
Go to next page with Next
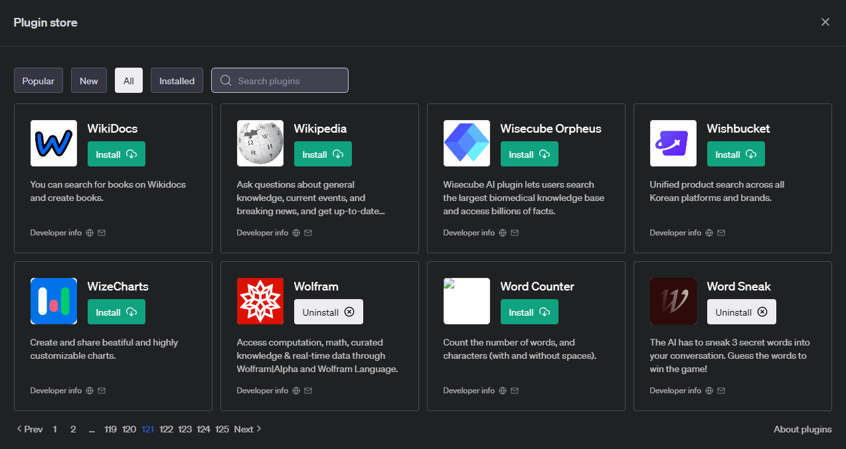(x=248, y=429)
